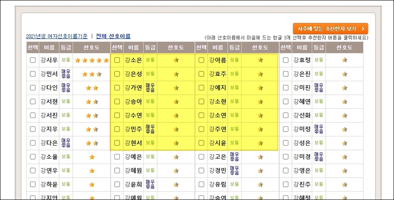Click the name 강예은

click(x=134, y=157)
